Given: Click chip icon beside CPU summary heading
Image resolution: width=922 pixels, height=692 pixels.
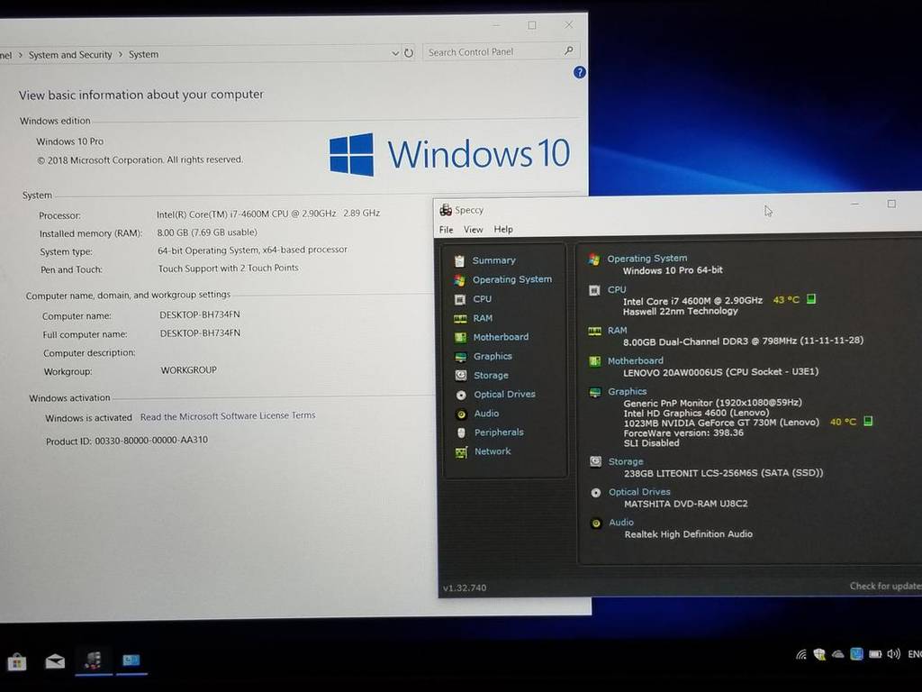Looking at the screenshot, I should click(594, 290).
